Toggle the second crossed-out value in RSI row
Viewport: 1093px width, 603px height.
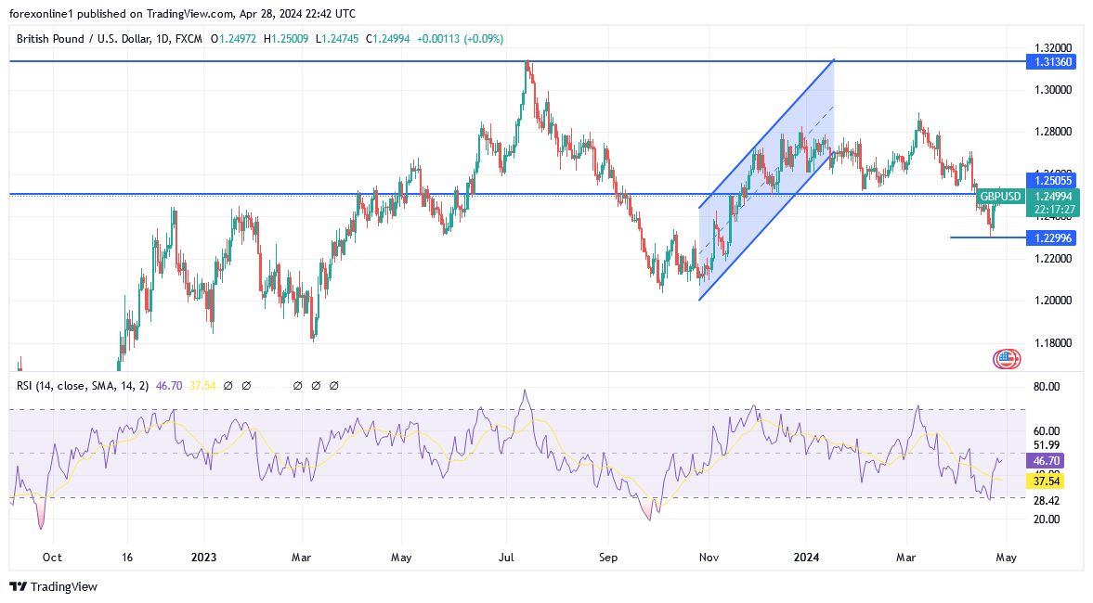[x=247, y=384]
